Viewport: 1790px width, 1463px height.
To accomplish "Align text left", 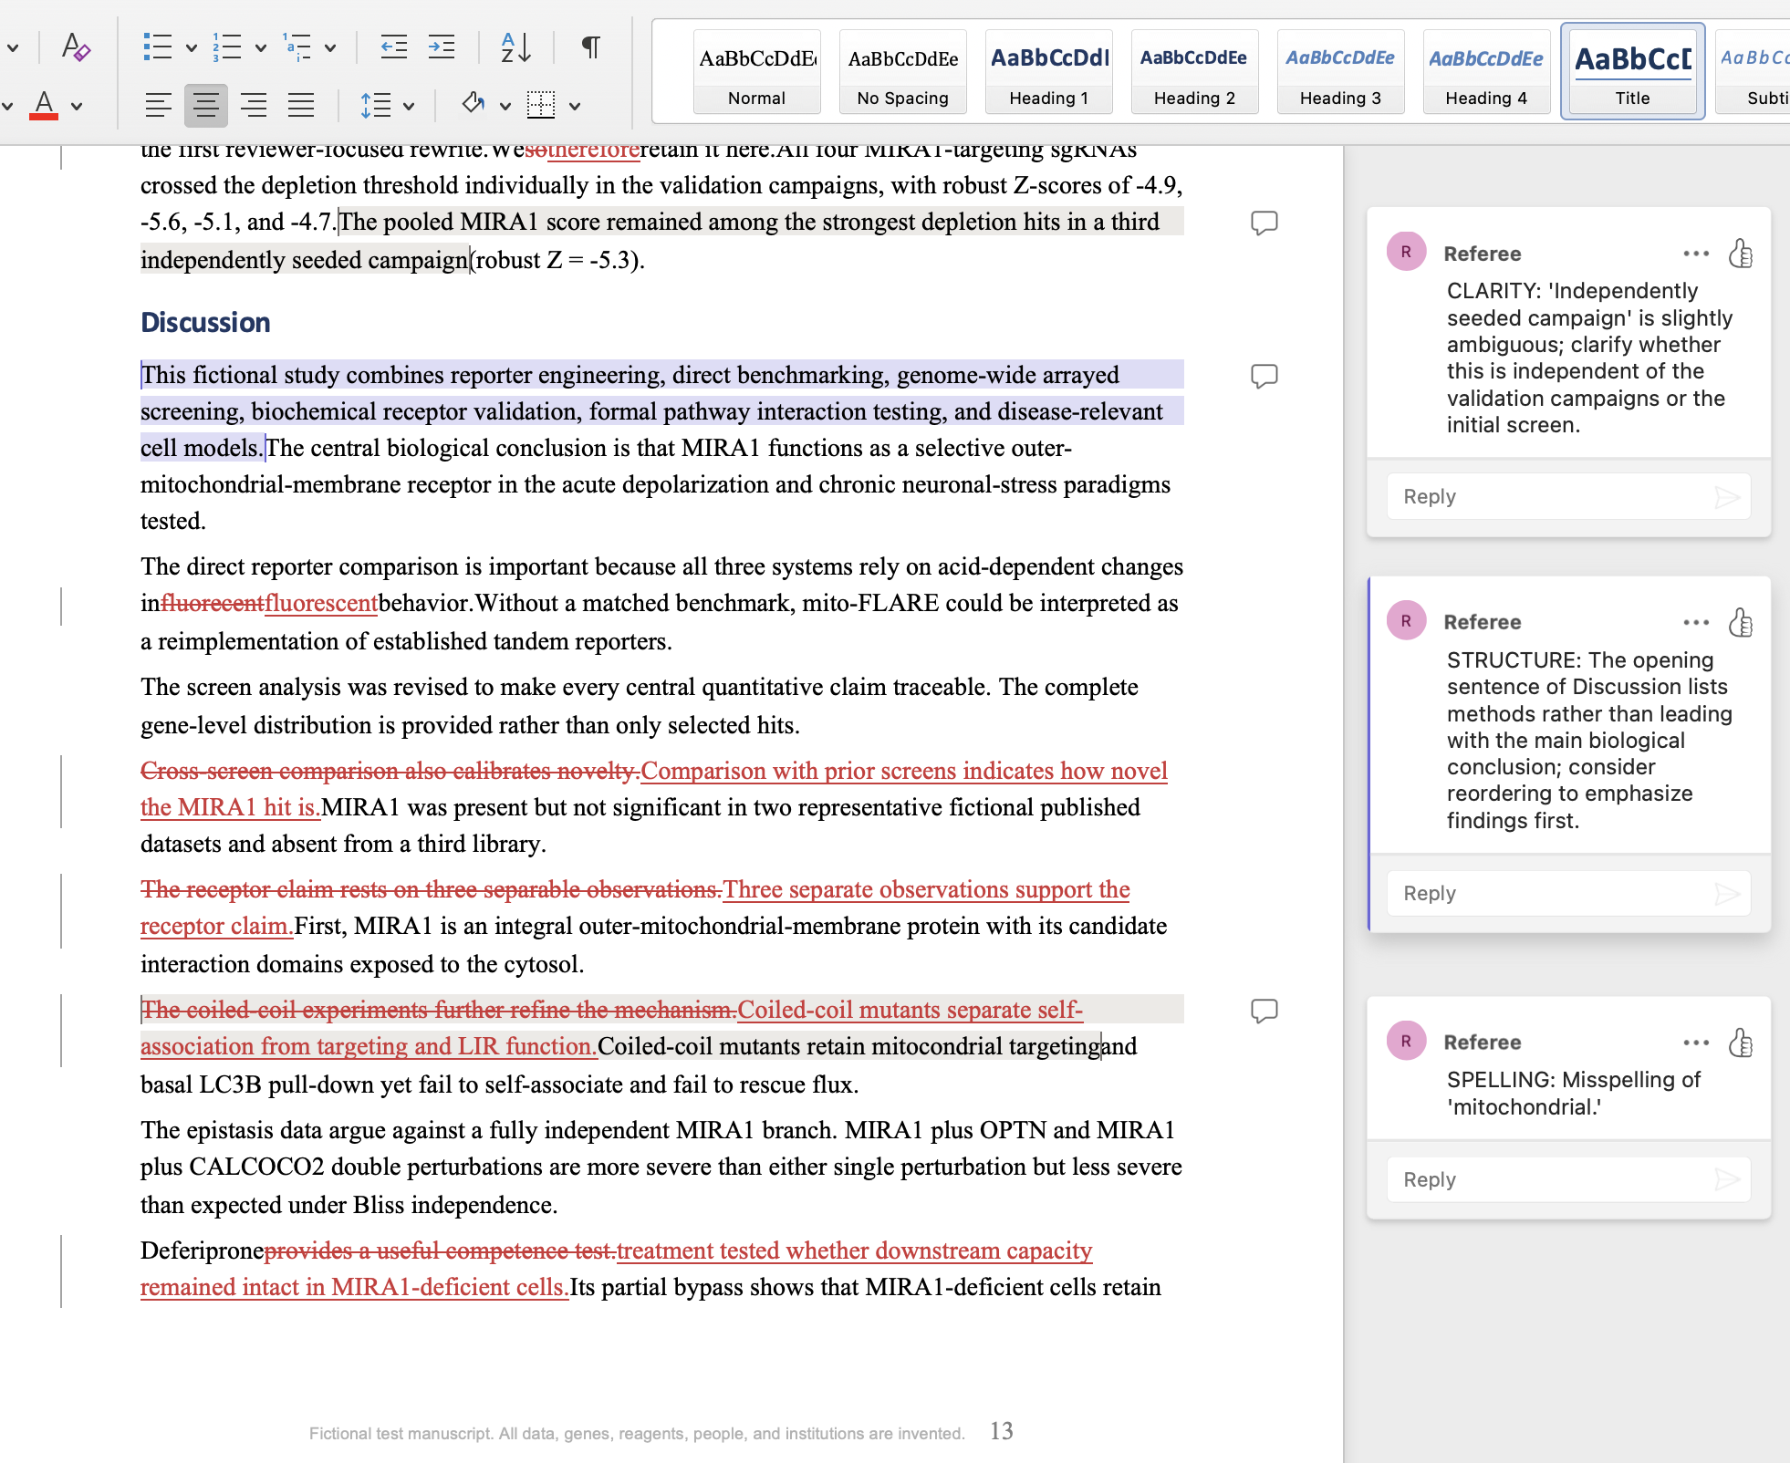I will coord(158,106).
